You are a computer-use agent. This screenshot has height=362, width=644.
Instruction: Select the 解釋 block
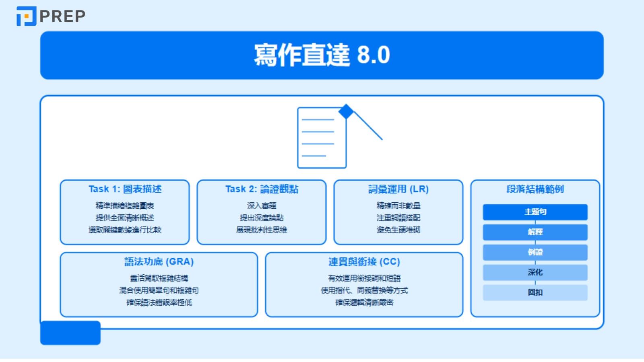(535, 232)
